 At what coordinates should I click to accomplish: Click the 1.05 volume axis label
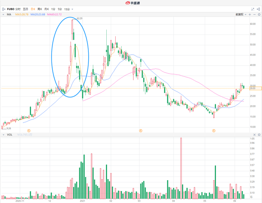pos(252,139)
